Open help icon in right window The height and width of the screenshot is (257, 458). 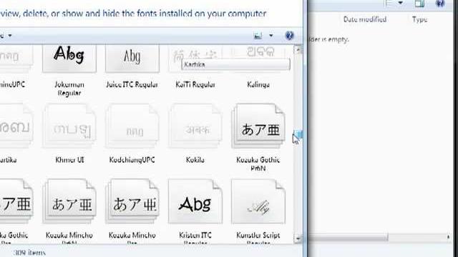[x=440, y=4]
